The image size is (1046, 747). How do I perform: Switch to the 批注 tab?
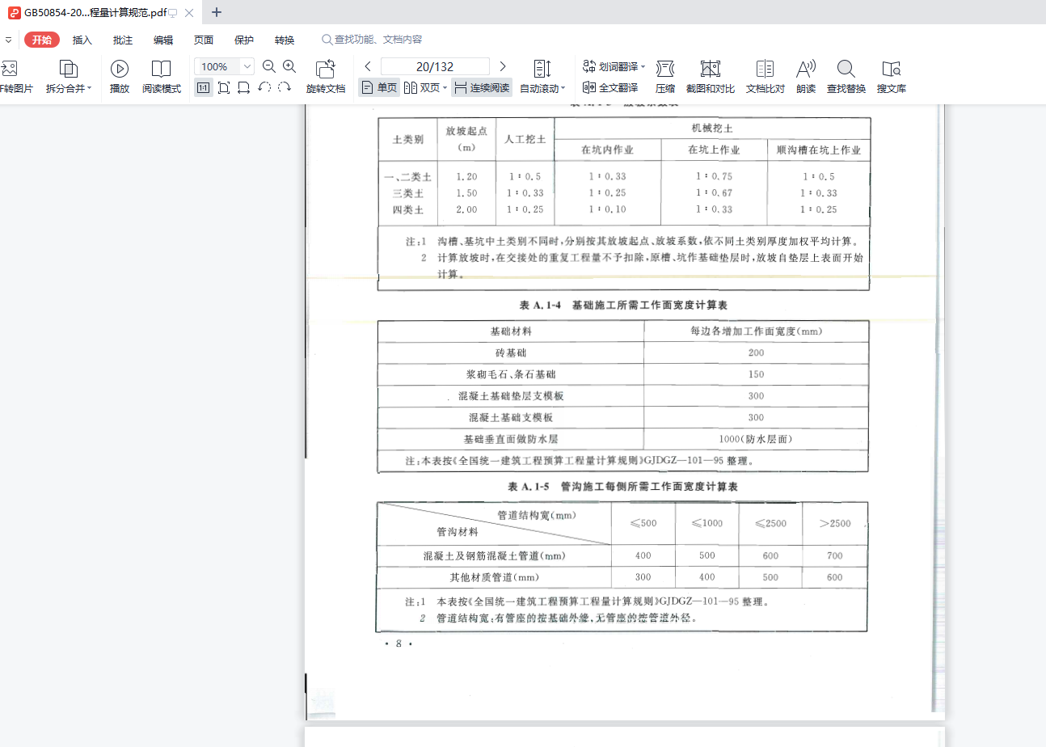[123, 40]
